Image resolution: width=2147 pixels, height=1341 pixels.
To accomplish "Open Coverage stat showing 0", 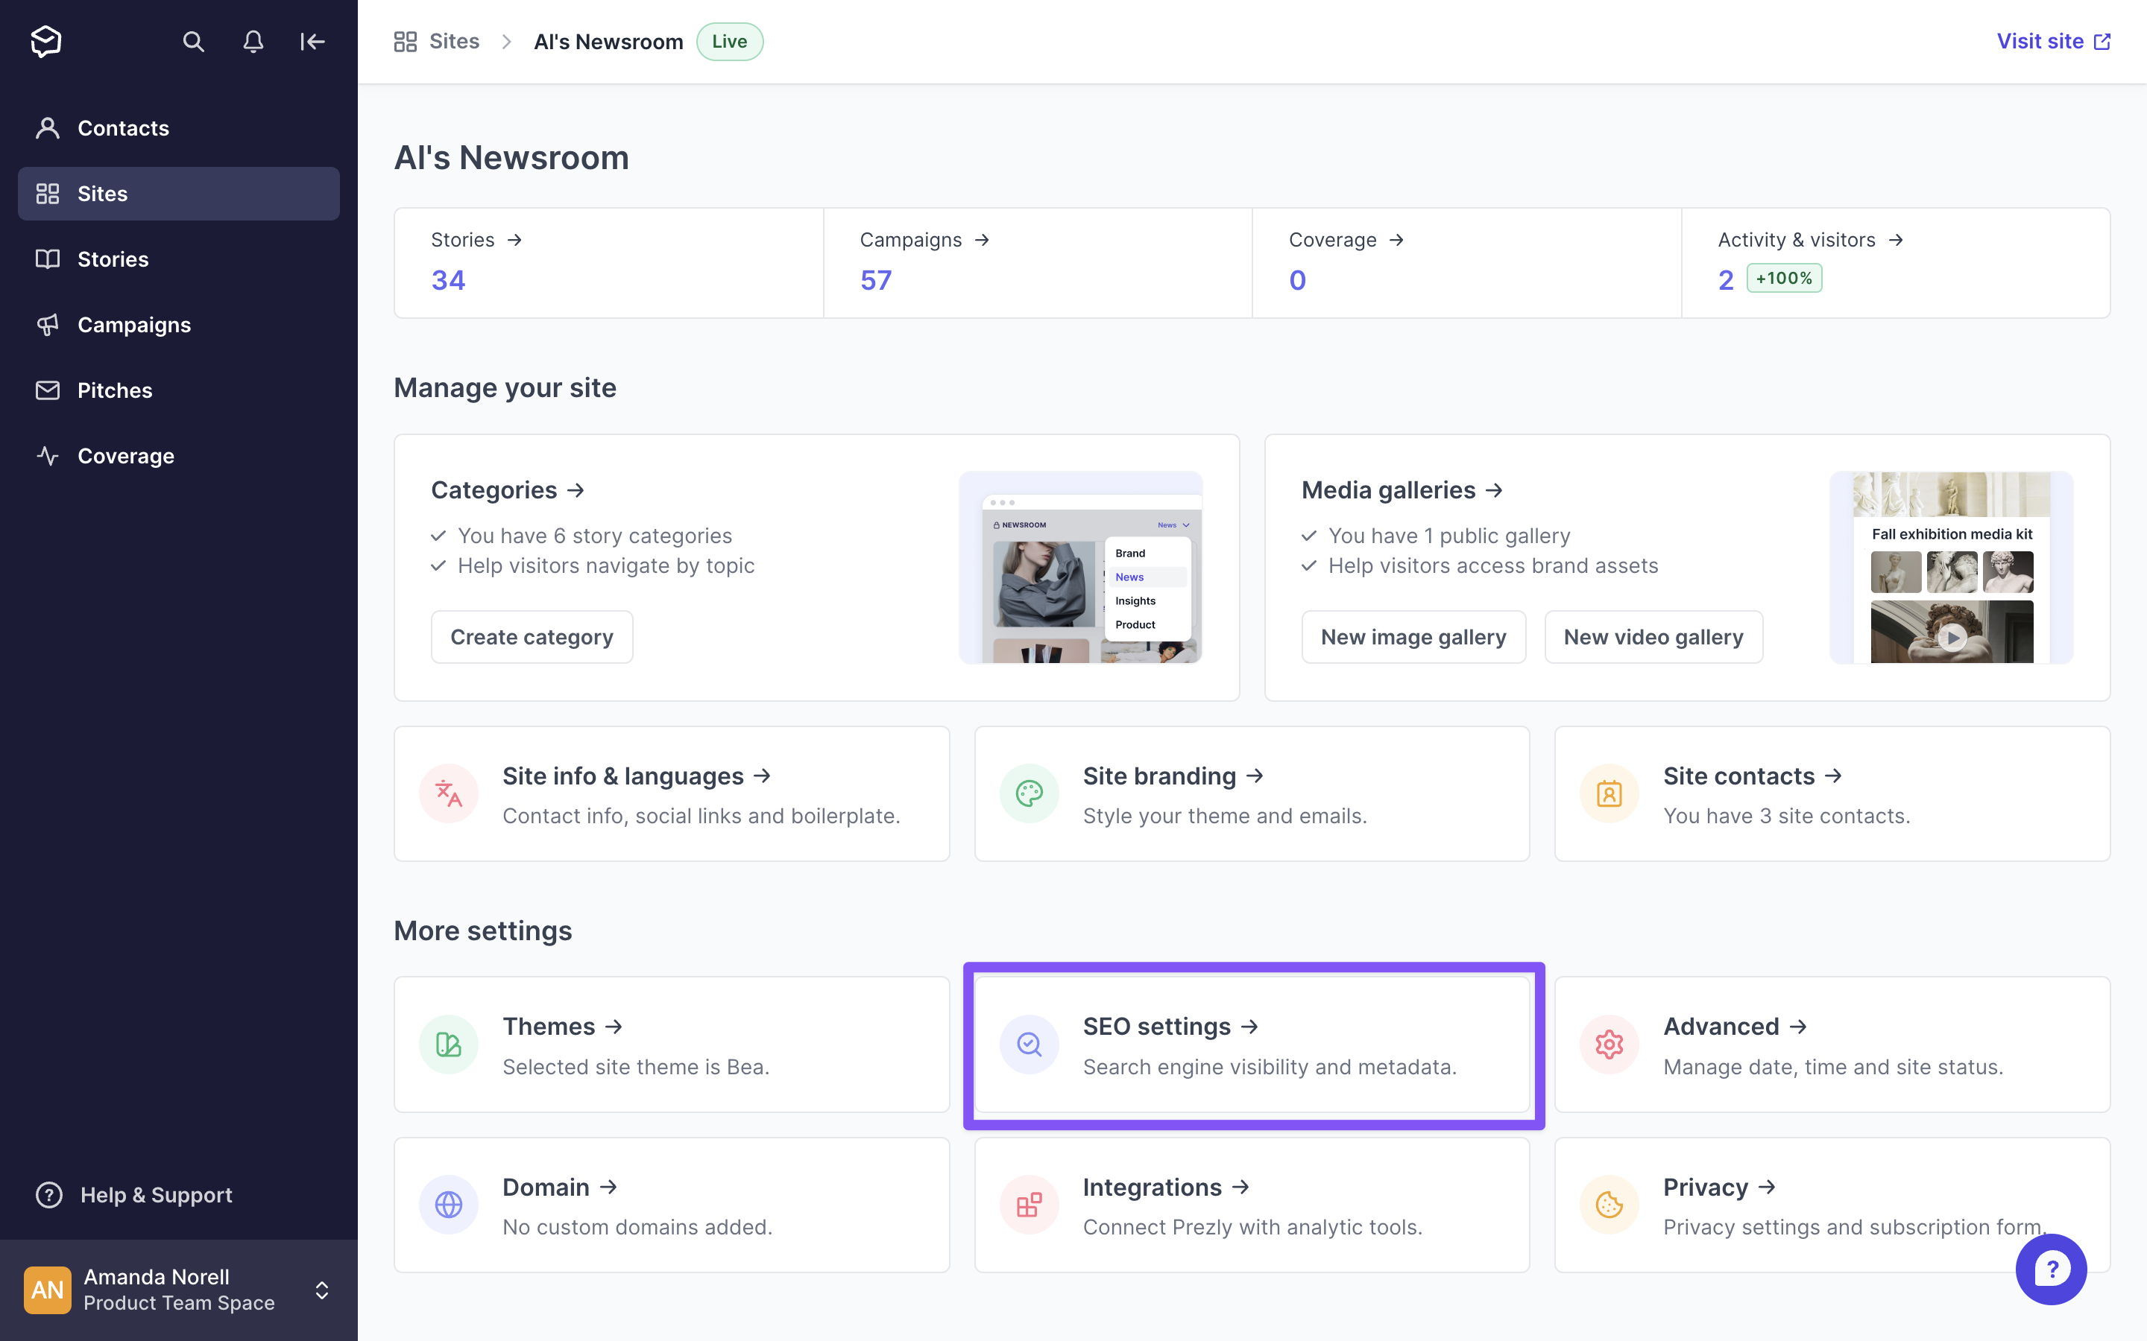I will pyautogui.click(x=1466, y=262).
